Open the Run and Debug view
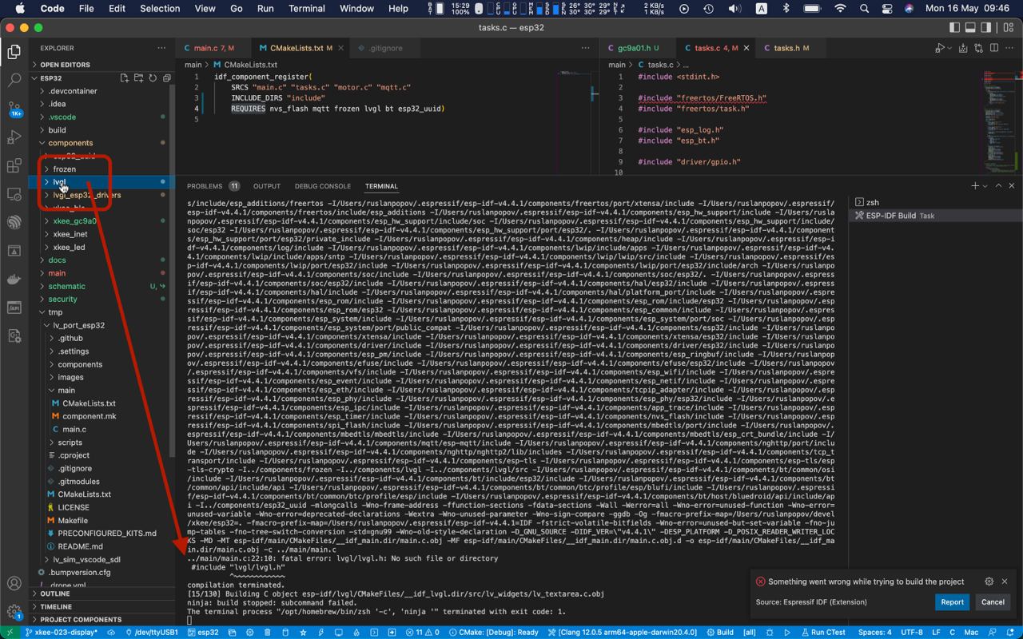Image resolution: width=1023 pixels, height=639 pixels. (x=14, y=137)
